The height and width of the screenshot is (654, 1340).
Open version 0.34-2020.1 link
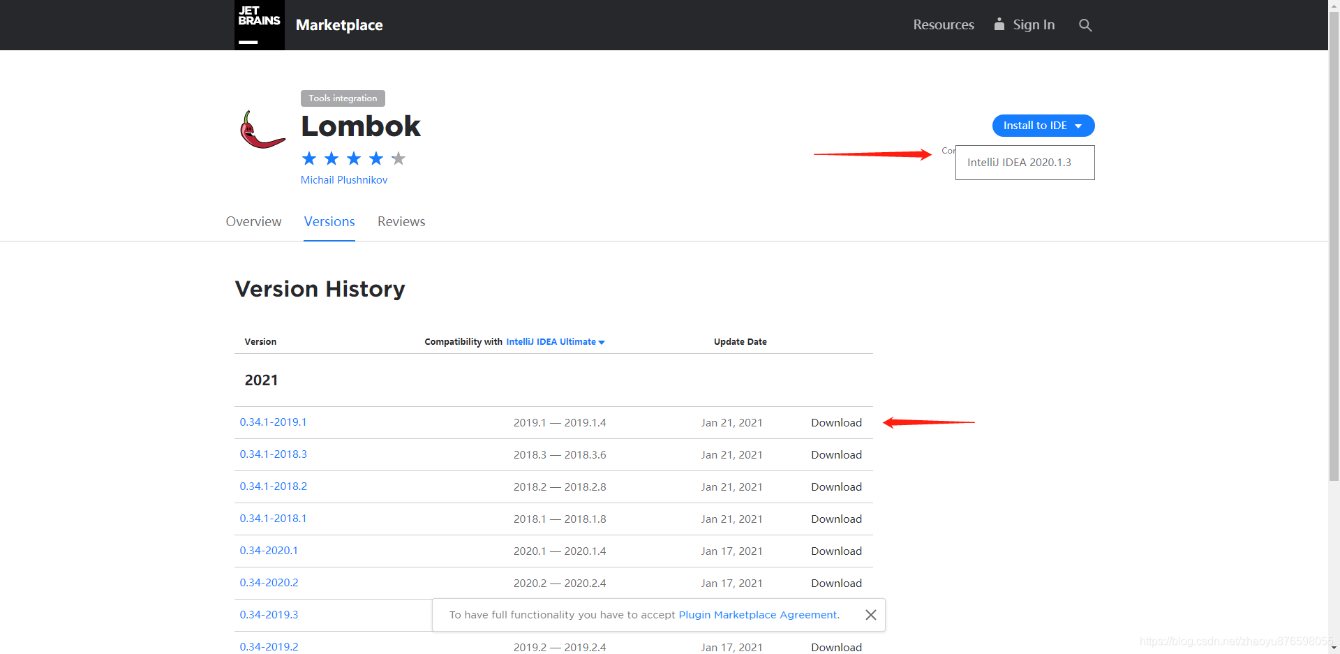pyautogui.click(x=269, y=551)
